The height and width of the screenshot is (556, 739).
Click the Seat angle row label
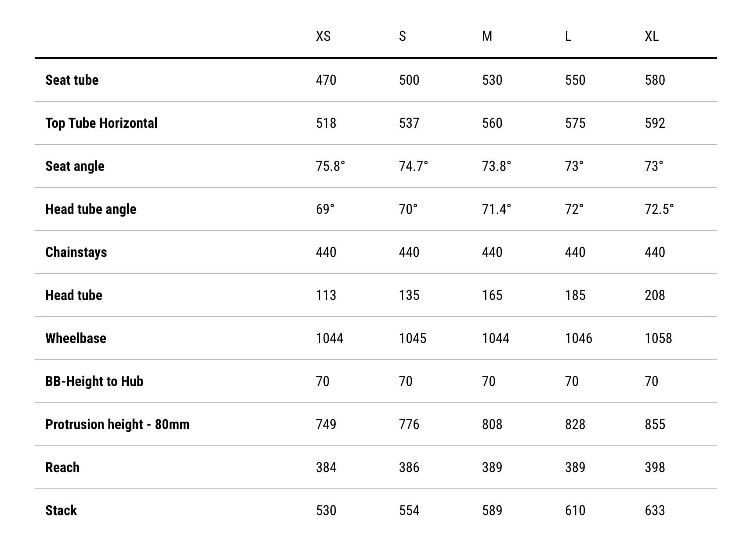75,166
